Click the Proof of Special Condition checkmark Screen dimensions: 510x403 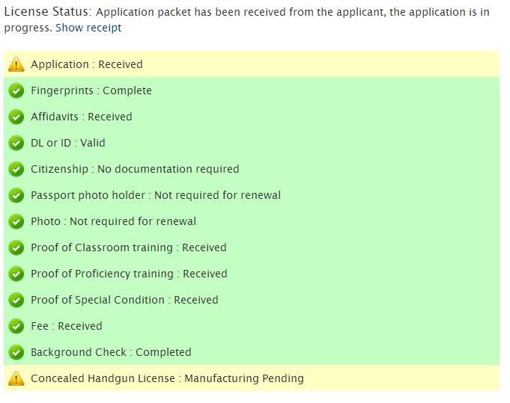(x=16, y=300)
